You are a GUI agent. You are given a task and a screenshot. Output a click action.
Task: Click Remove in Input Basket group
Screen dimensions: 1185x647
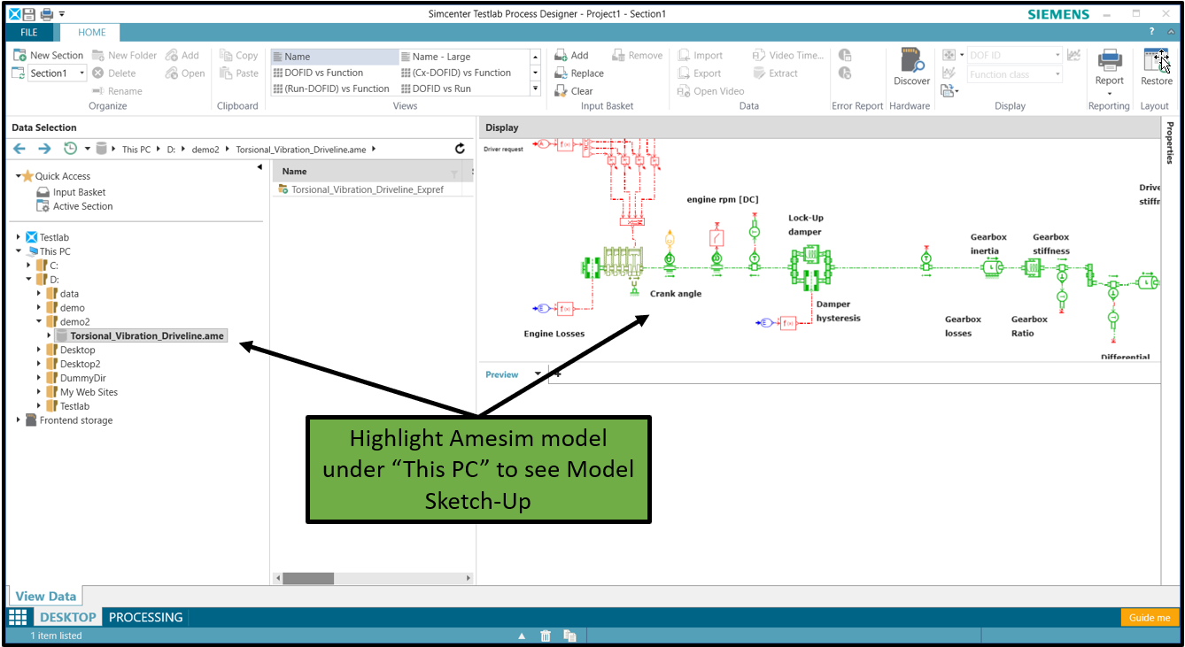click(x=637, y=56)
